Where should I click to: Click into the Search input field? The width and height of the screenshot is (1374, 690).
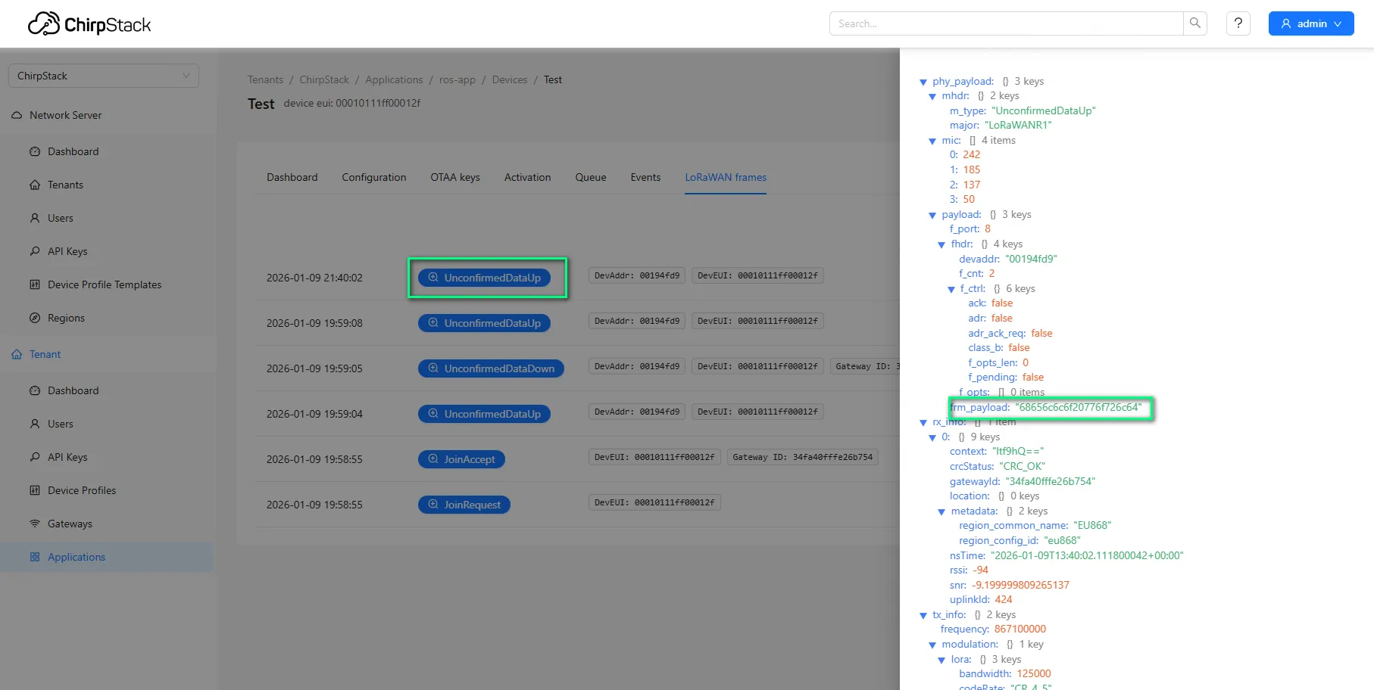(1006, 23)
